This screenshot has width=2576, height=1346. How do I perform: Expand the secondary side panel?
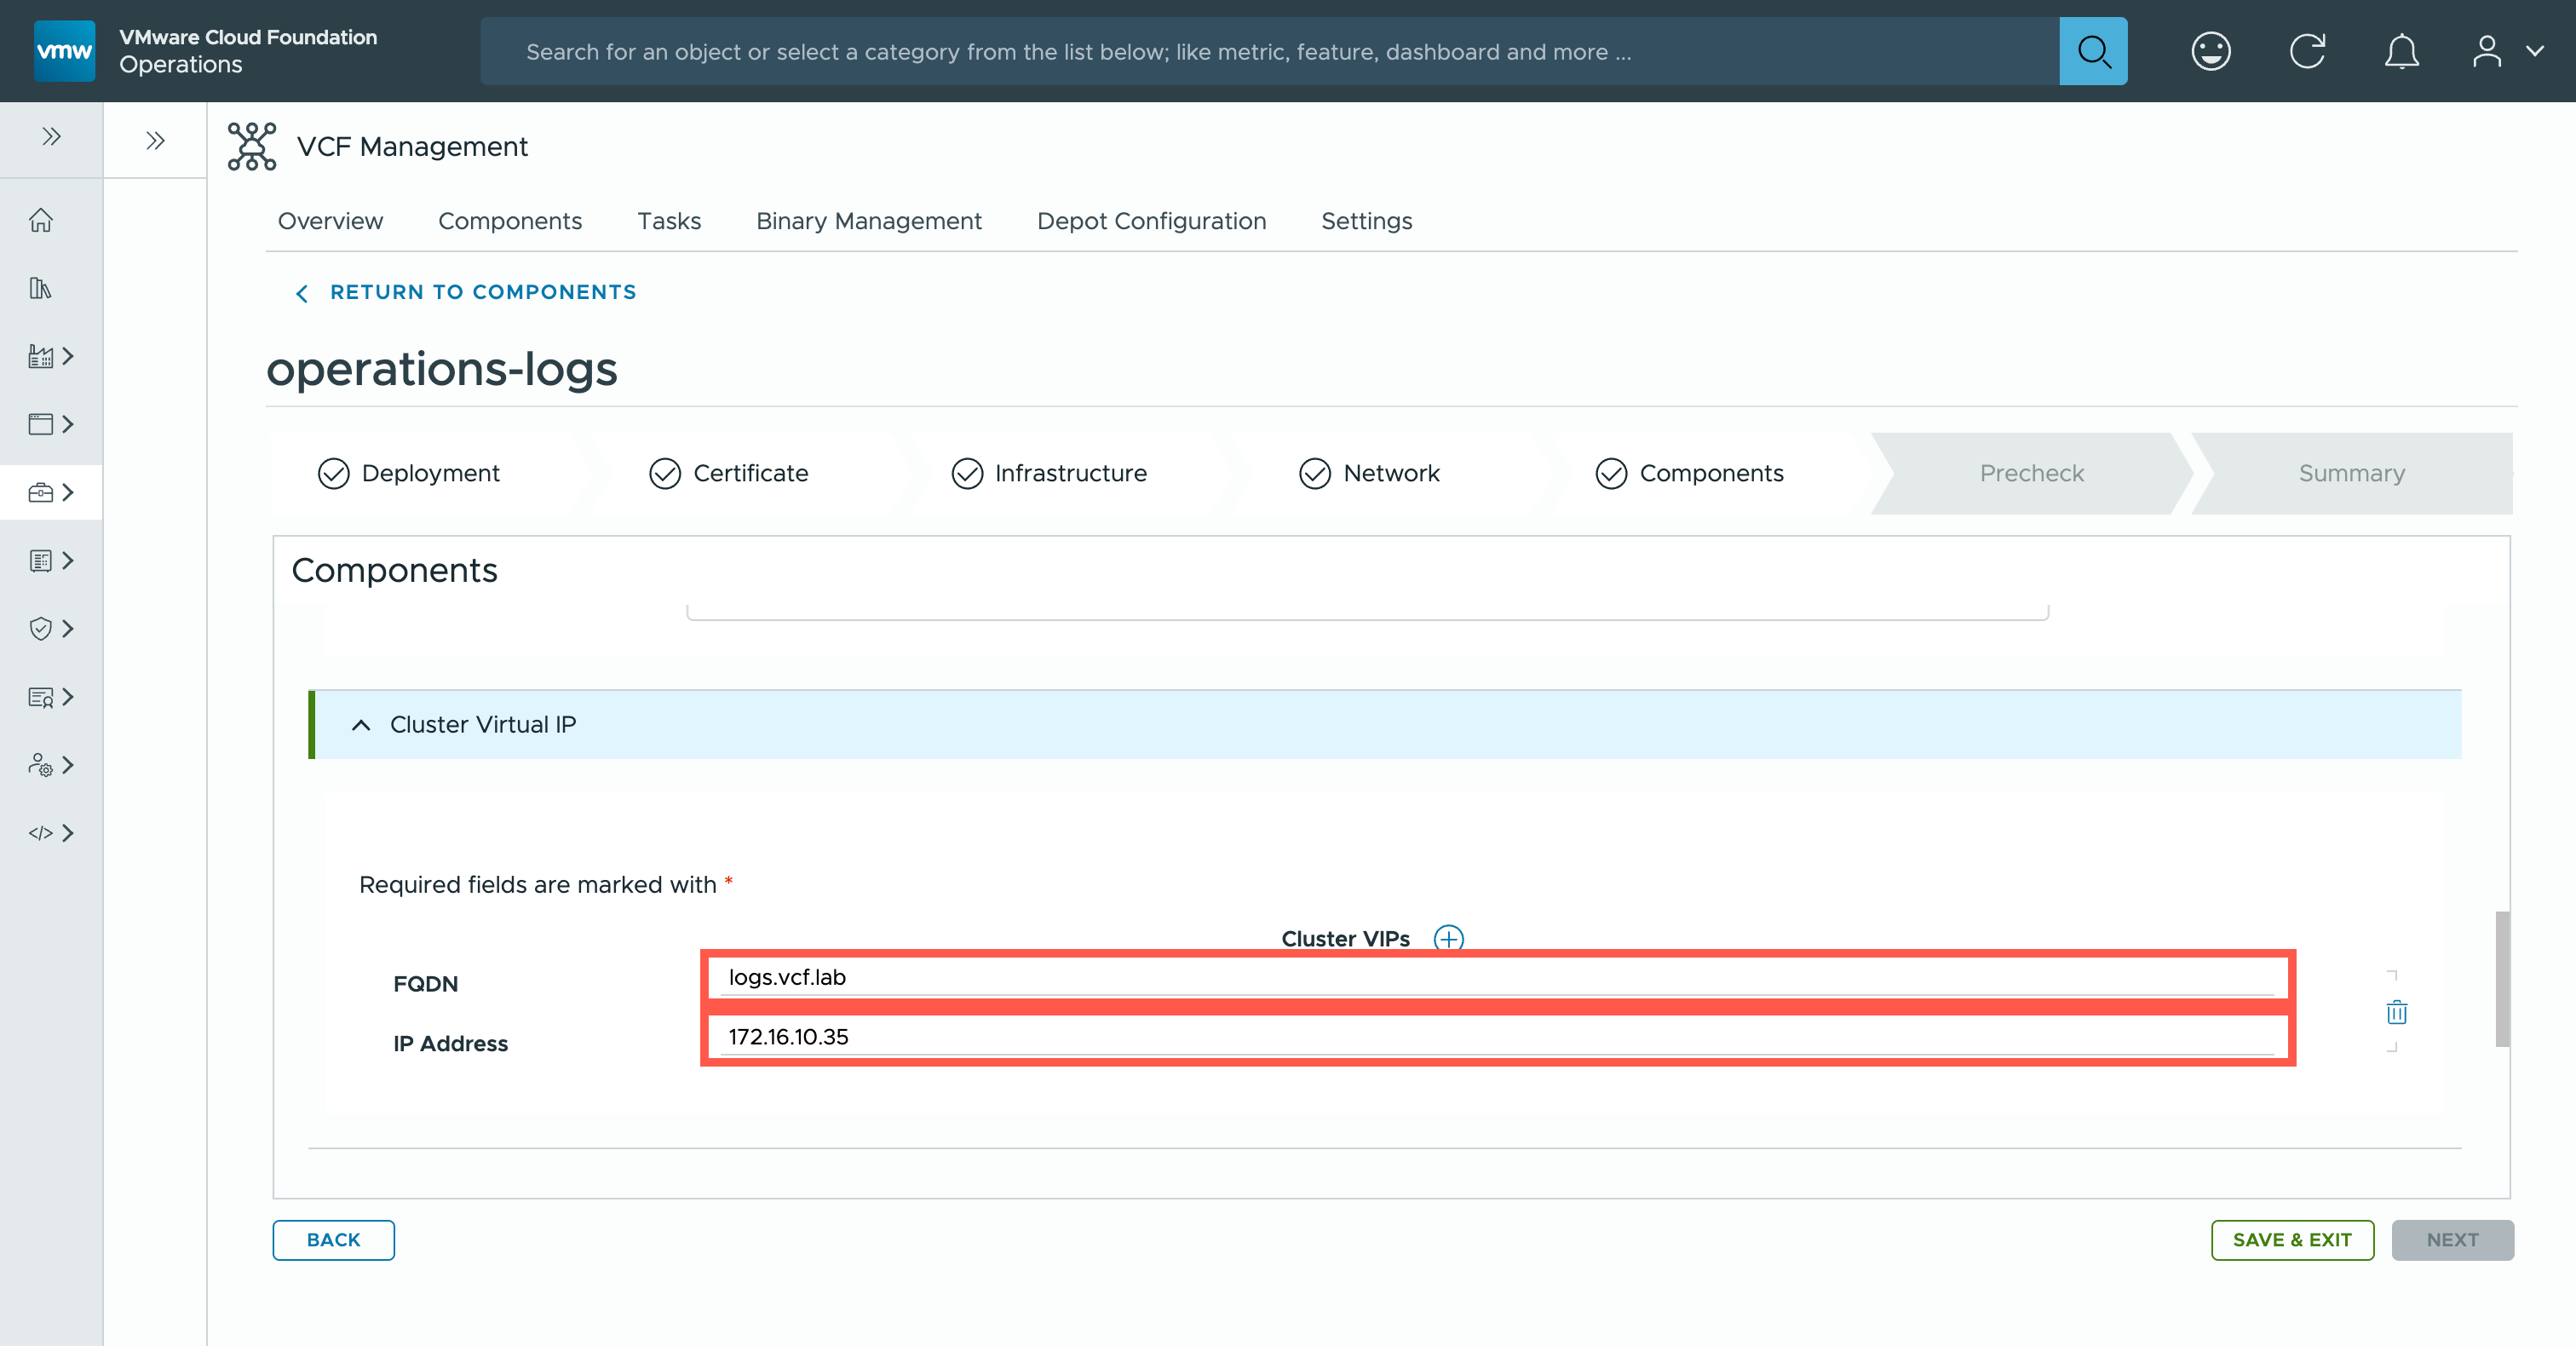pyautogui.click(x=155, y=140)
